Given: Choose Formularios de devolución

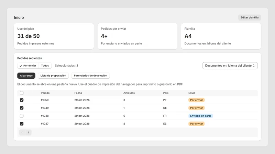Looking at the screenshot, I should coord(90,76).
